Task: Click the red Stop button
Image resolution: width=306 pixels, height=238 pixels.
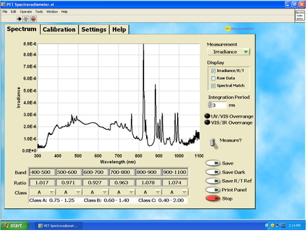Action: point(213,198)
